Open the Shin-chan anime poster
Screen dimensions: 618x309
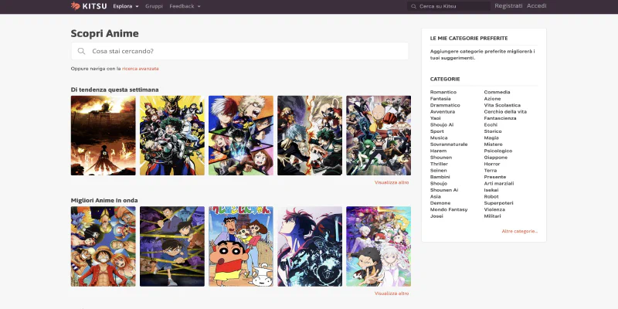[x=240, y=246]
